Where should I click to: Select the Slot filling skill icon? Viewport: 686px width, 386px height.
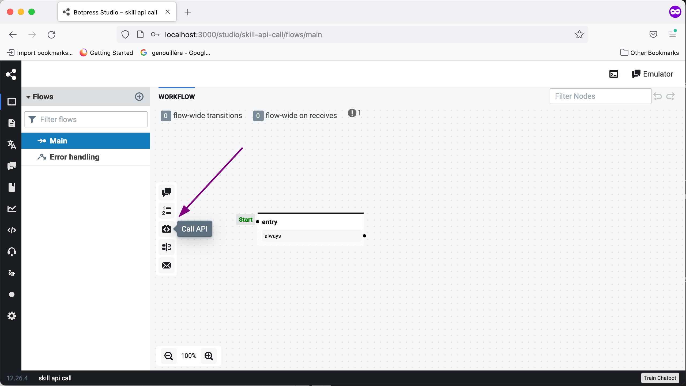166,247
